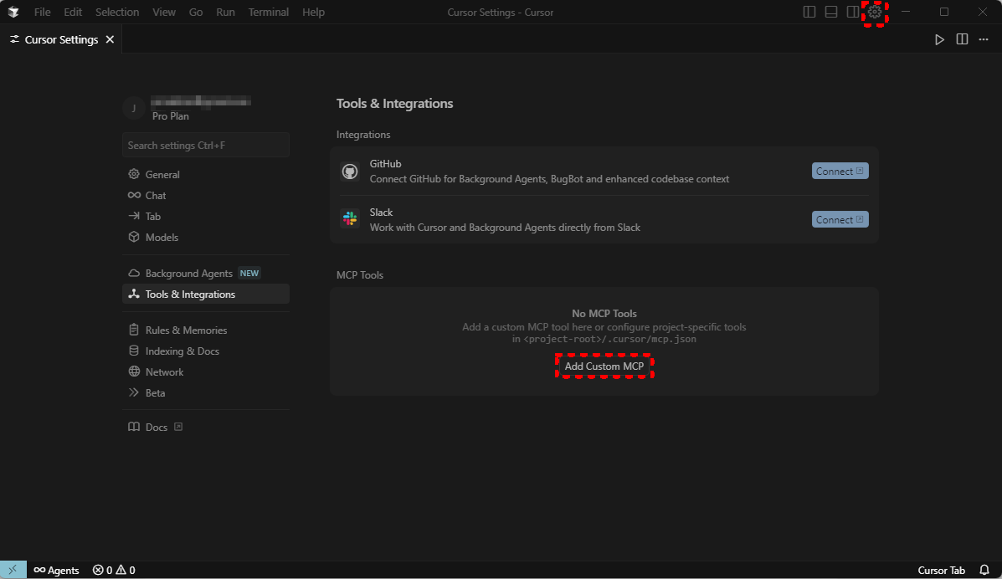This screenshot has height=579, width=1002.
Task: Open Agents from the status bar
Action: 56,570
